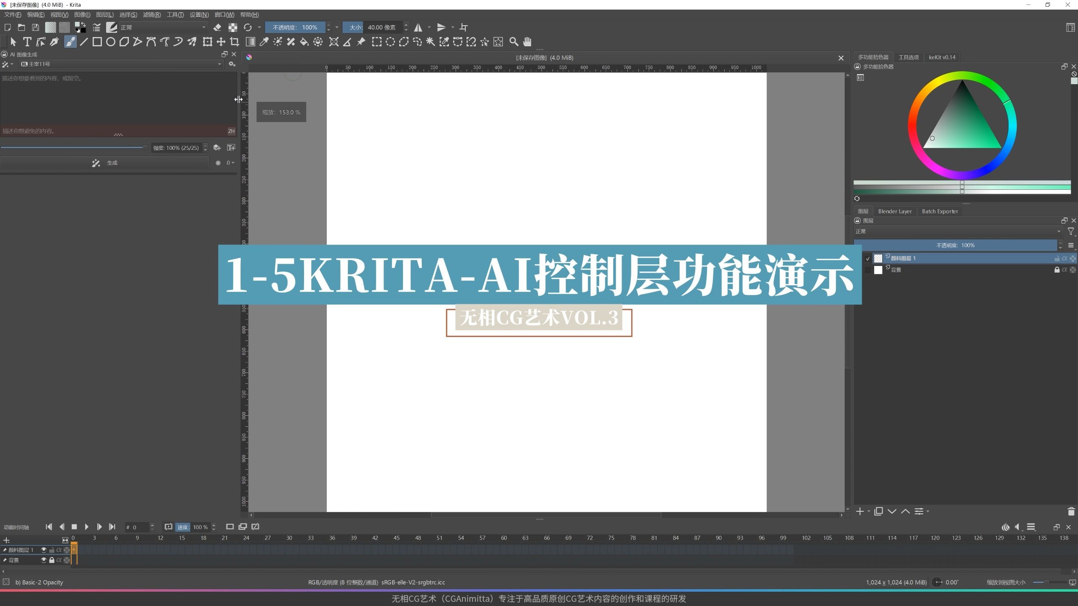The height and width of the screenshot is (606, 1078).
Task: Open layer blend mode 正常 dropdown
Action: click(x=958, y=231)
